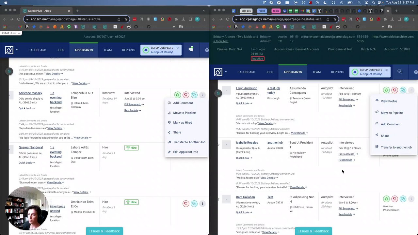Click Hire button for Quamar Sandoval
Viewport: 418px width, 235px height.
pos(132,148)
